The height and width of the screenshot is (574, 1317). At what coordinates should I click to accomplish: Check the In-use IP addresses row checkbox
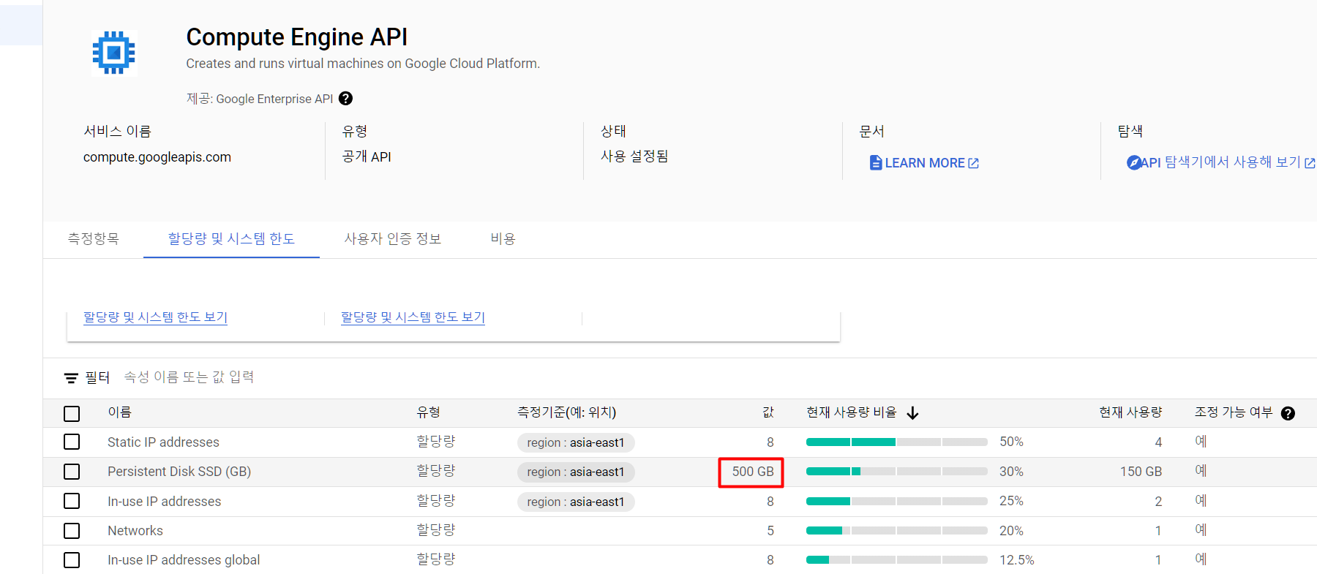click(x=72, y=501)
